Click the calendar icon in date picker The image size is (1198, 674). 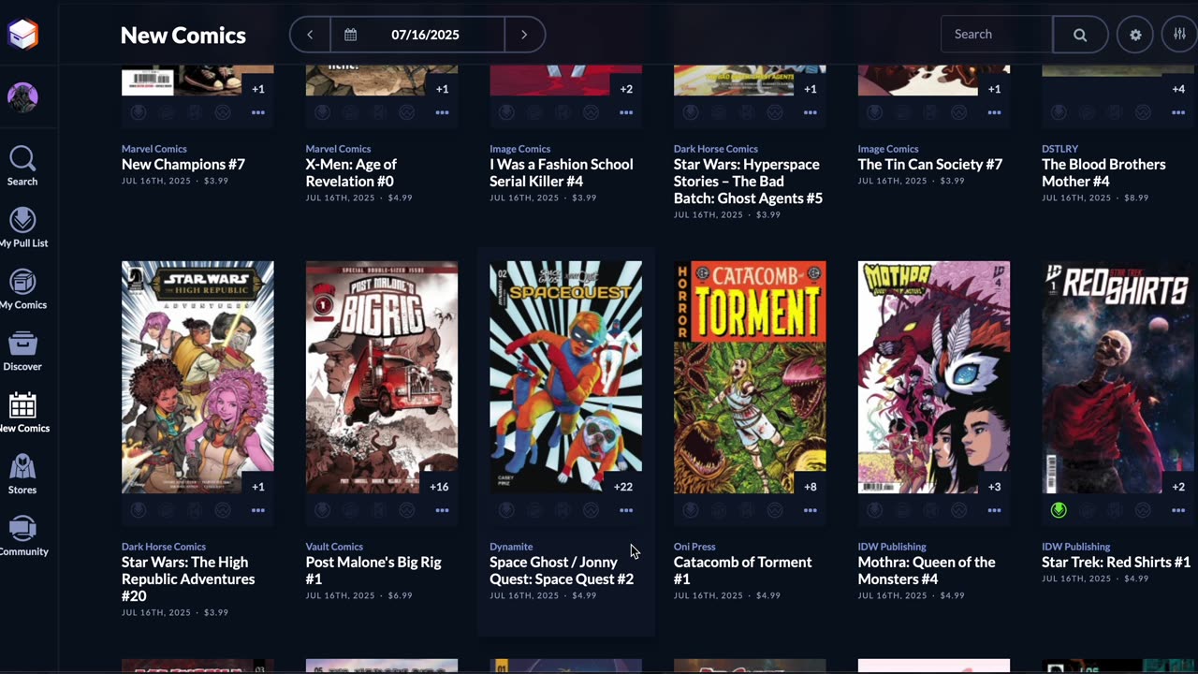(x=351, y=35)
